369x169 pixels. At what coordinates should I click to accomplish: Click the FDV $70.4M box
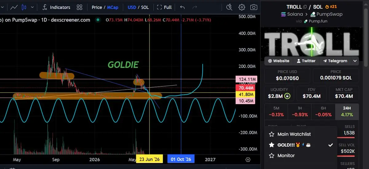coord(312,94)
